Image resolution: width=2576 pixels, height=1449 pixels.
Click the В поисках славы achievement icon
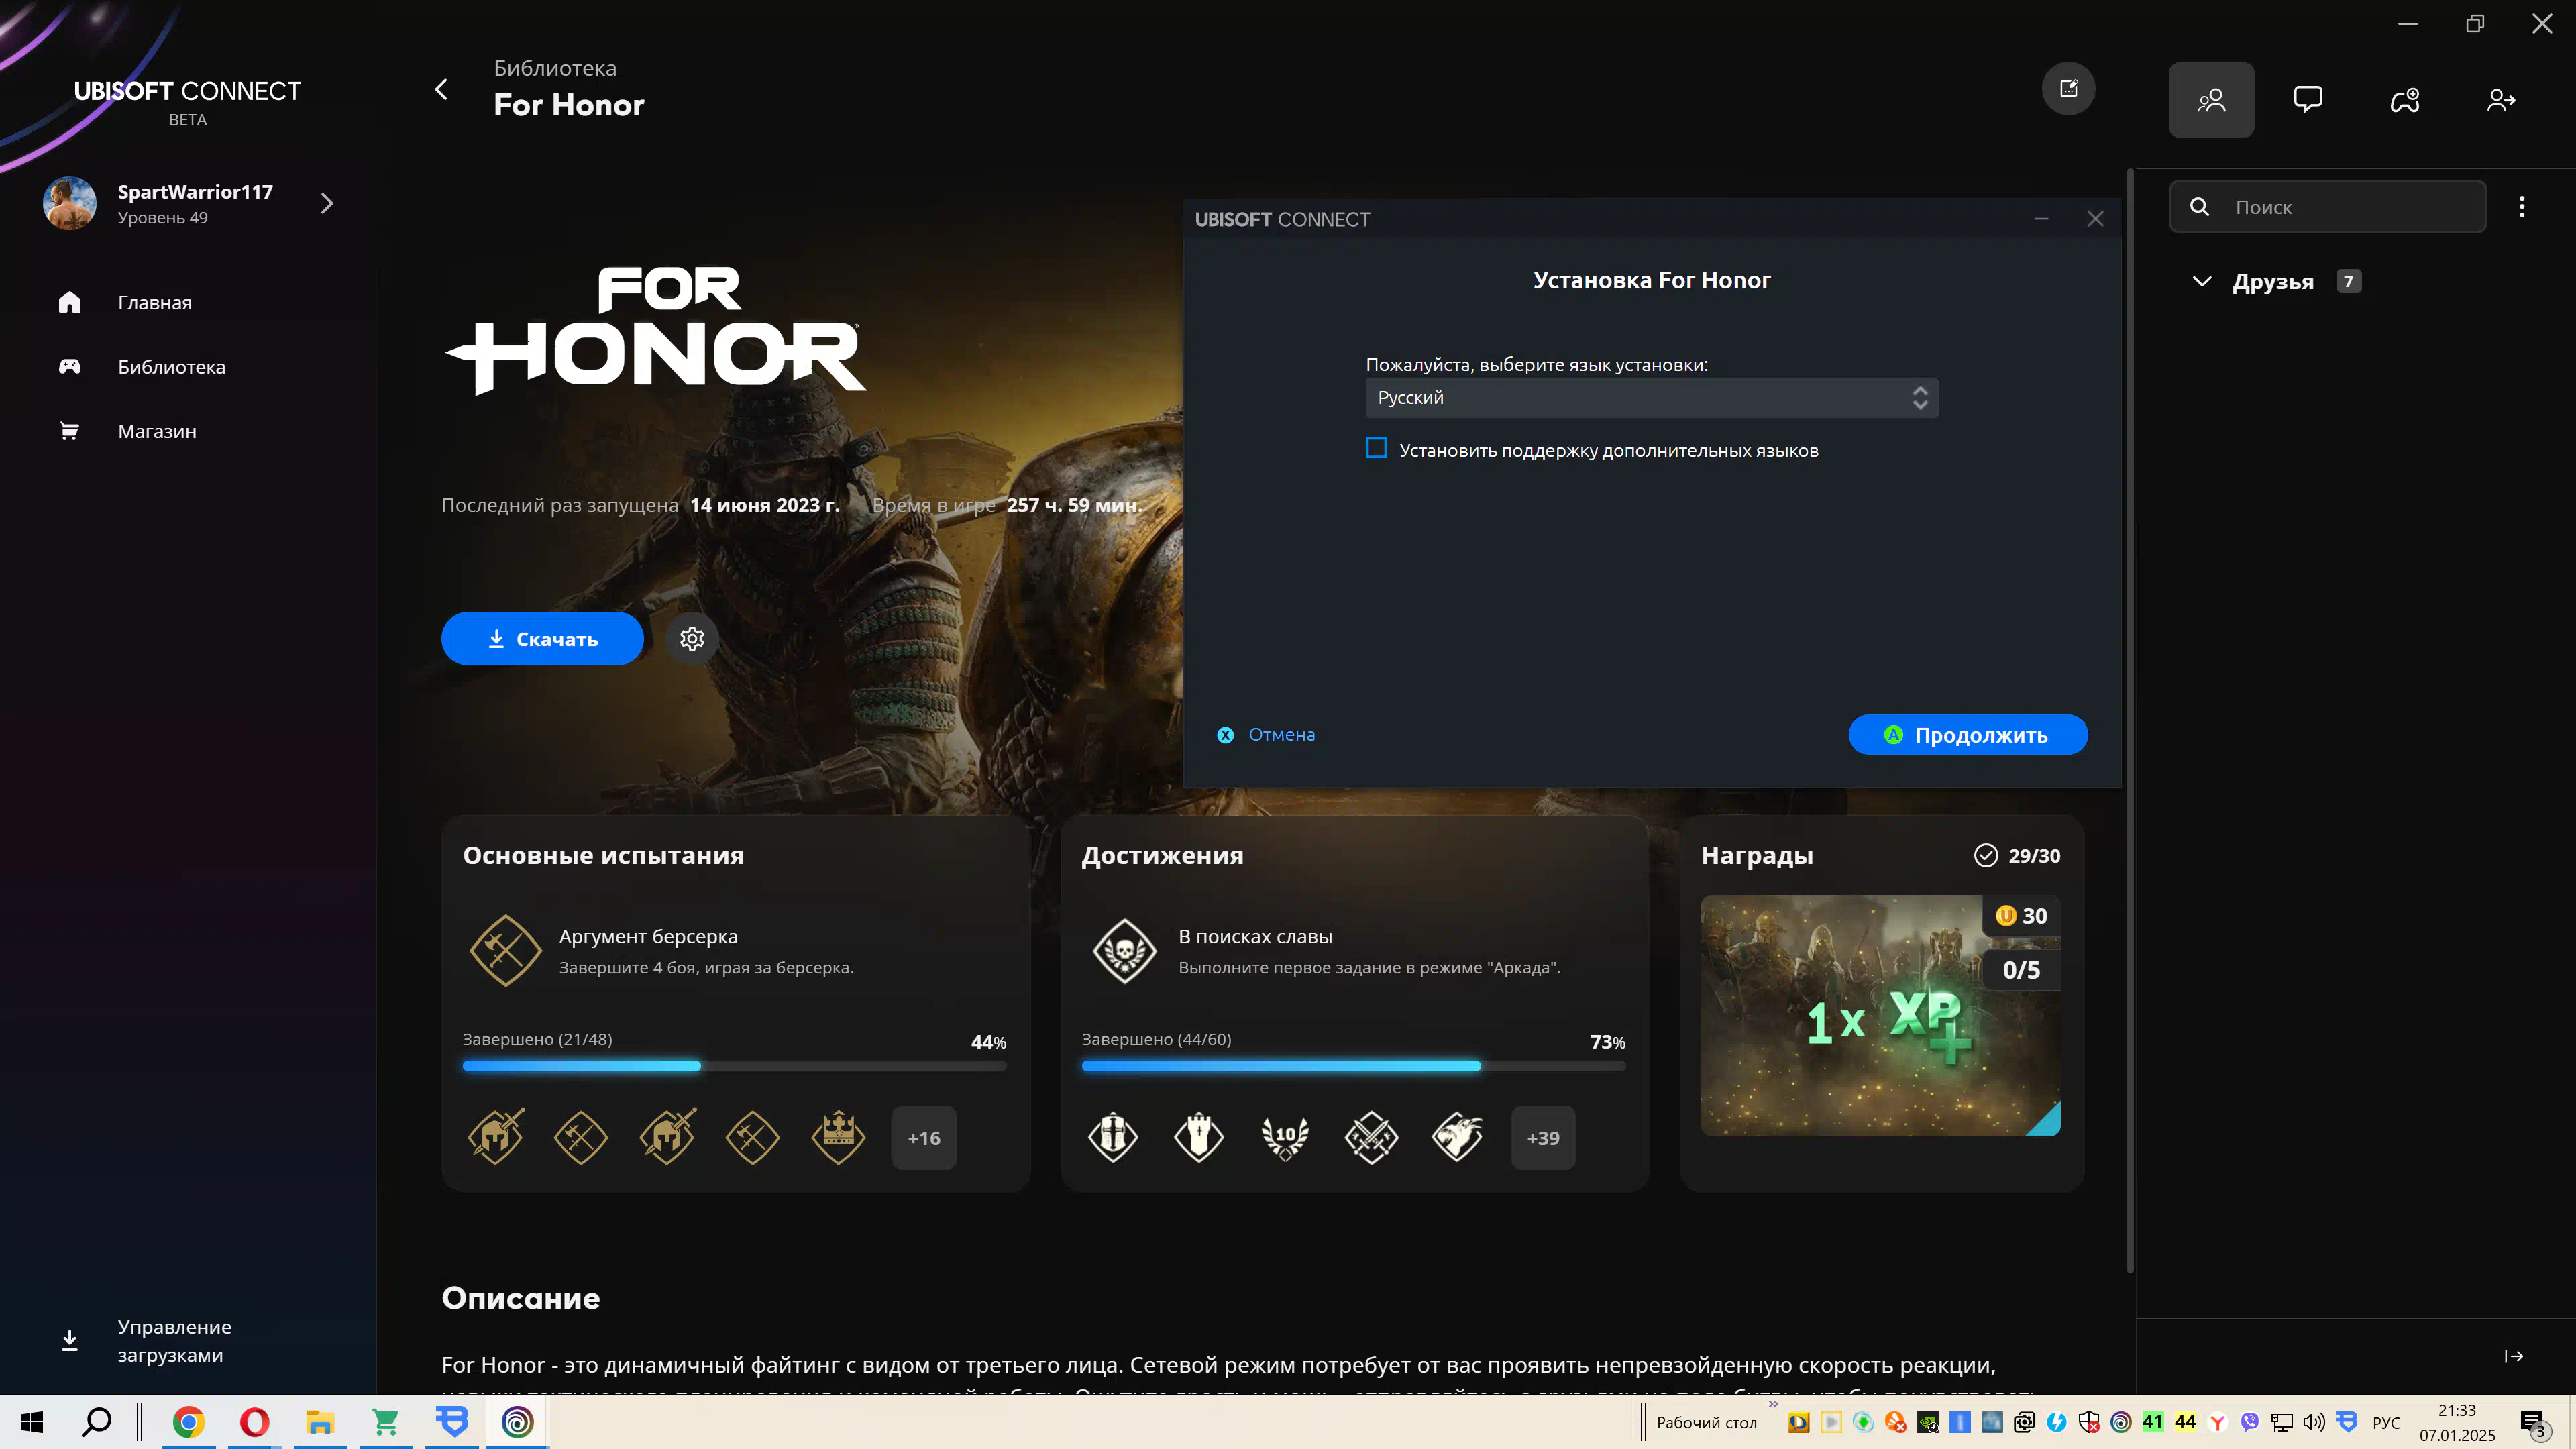click(x=1125, y=951)
